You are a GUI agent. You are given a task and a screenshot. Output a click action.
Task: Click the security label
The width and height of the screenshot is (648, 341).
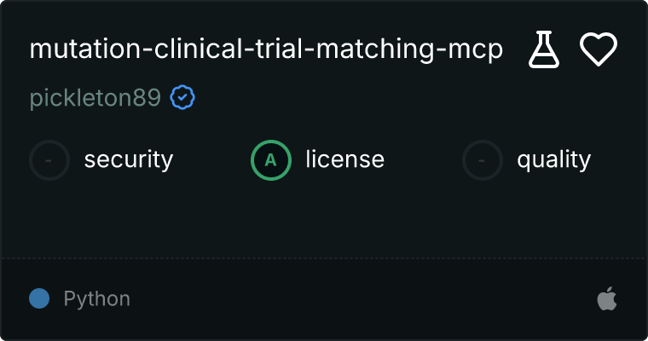pyautogui.click(x=129, y=160)
